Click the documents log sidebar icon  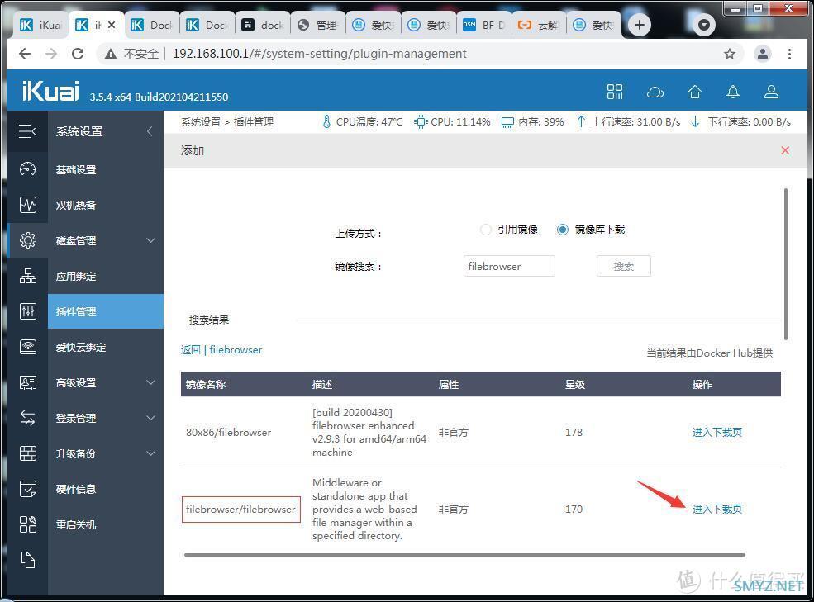[x=27, y=560]
